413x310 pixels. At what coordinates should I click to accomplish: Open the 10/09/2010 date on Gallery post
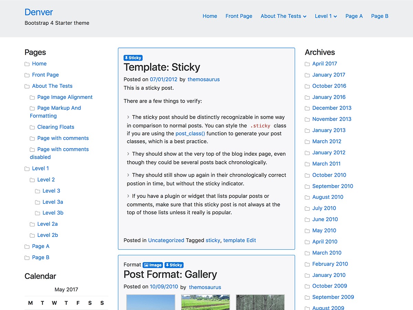pos(164,287)
